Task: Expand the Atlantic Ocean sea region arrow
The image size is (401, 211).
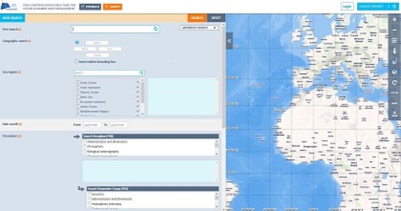Action: coord(137,92)
